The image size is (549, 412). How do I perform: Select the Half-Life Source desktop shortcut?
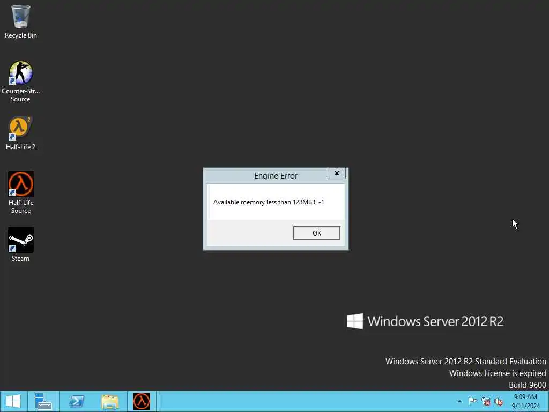21,193
